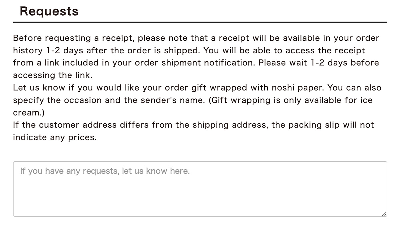The width and height of the screenshot is (400, 227).
Task: Click the placeholder text "If you have any requests"
Action: (69, 171)
